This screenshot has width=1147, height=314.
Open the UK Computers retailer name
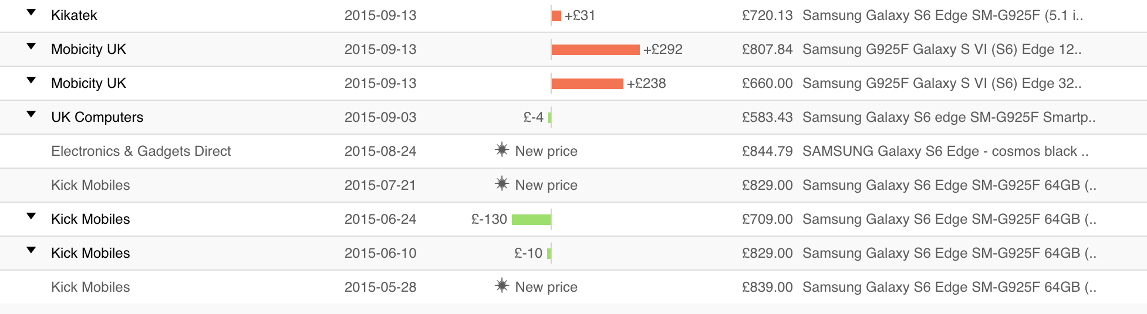pos(97,117)
